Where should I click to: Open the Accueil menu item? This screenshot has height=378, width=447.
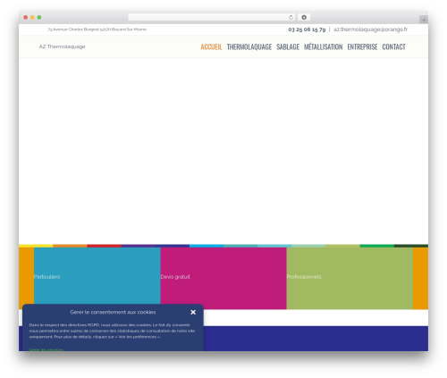[x=211, y=46]
